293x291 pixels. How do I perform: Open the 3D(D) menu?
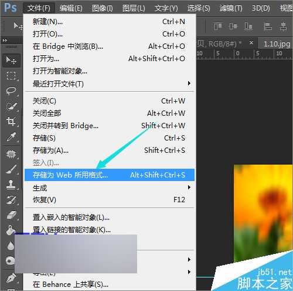point(261,8)
